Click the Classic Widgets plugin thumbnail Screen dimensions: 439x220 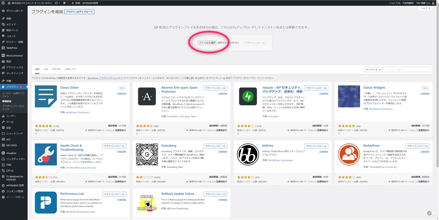coord(349,96)
